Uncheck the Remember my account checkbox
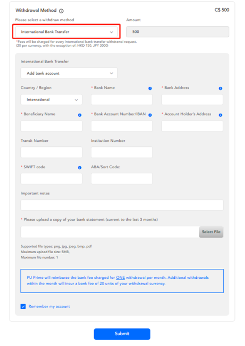Viewport: 245px width, 346px height. coord(23,306)
